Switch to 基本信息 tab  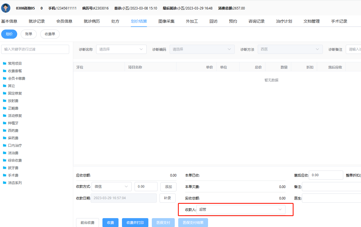[x=9, y=21]
